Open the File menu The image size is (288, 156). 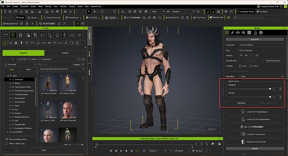click(x=3, y=6)
